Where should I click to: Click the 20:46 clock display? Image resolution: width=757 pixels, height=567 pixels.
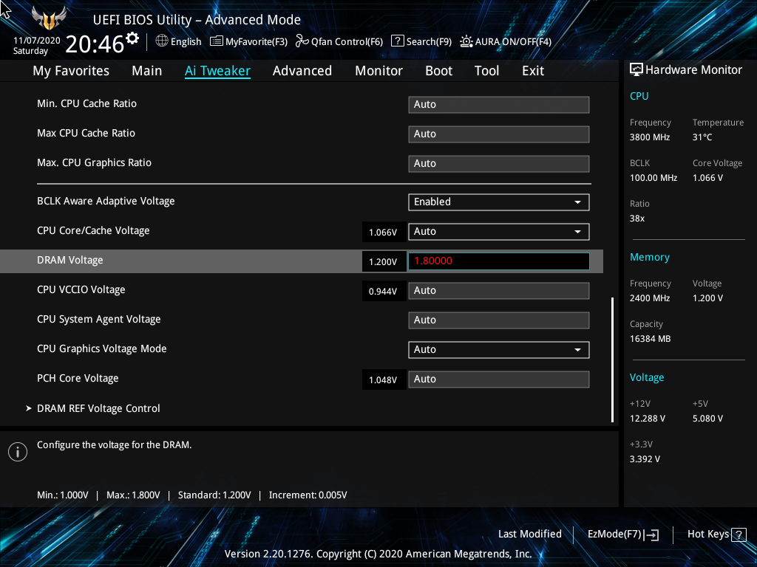[x=95, y=44]
